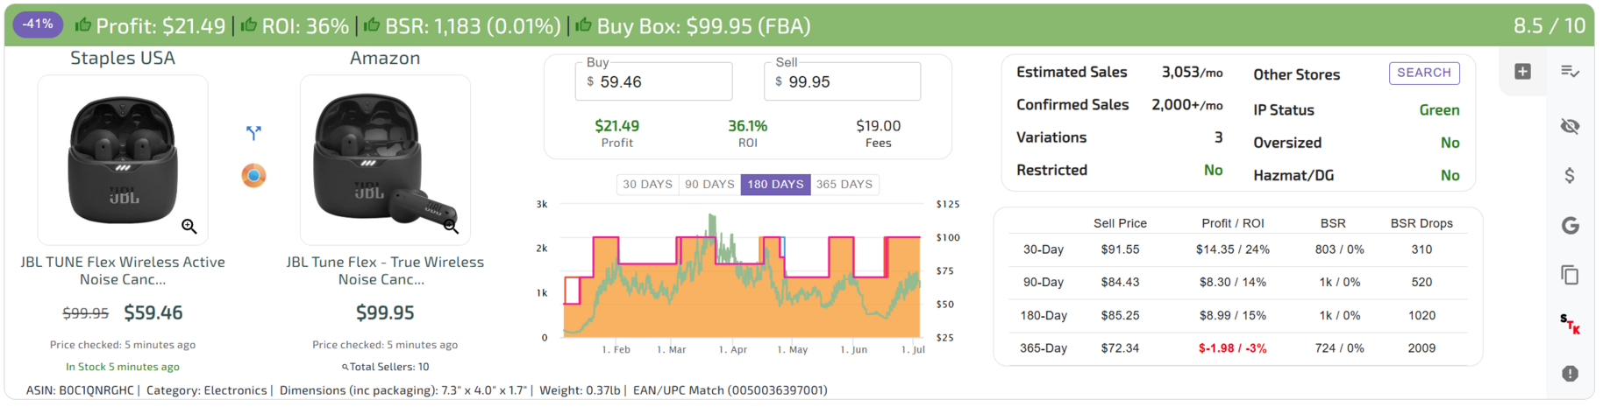
Task: Click the copy icon in right sidebar
Action: (1570, 275)
